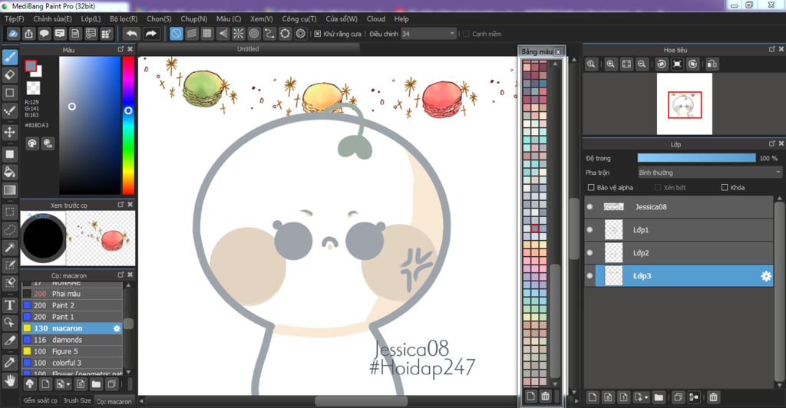Image resolution: width=786 pixels, height=408 pixels.
Task: Select the diamonds brush
Action: (71, 340)
